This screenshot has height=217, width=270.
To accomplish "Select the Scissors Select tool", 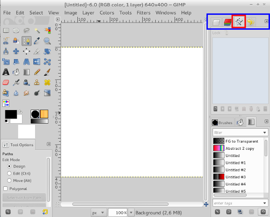I will 6,41.
